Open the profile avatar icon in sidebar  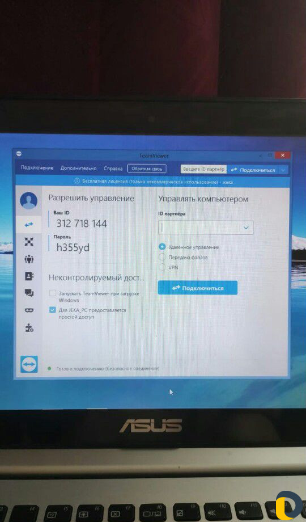28,200
